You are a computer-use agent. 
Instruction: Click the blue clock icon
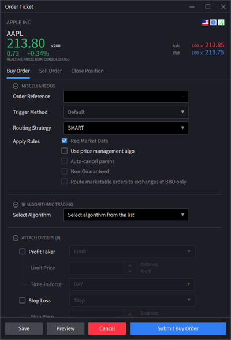(x=213, y=23)
